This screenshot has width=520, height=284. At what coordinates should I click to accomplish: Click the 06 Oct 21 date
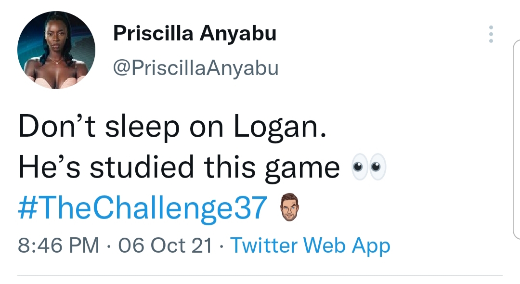point(165,245)
